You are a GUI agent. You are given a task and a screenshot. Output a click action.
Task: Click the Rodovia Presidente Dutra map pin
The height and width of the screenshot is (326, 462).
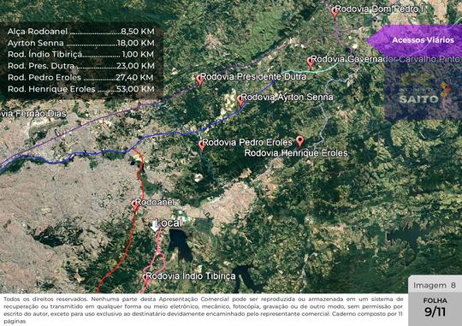[199, 80]
